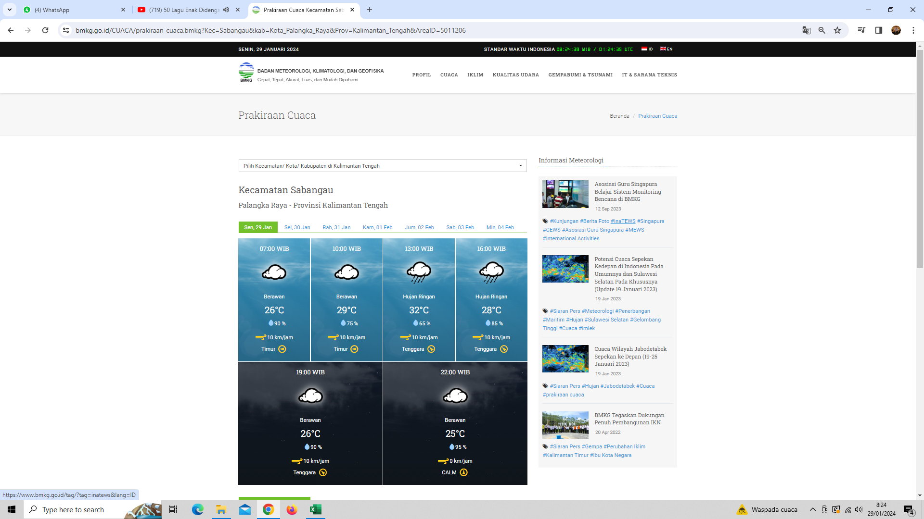Select Sen, 29 Jan forecast tab
The width and height of the screenshot is (924, 519).
tap(258, 227)
